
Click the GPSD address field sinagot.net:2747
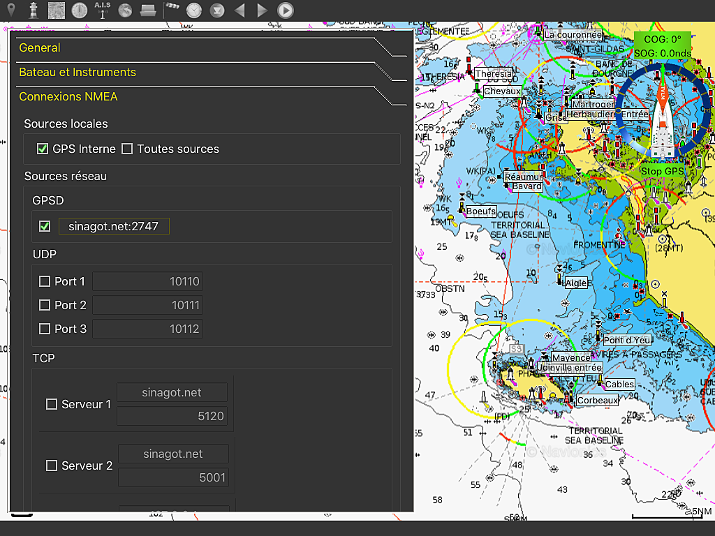click(x=114, y=226)
